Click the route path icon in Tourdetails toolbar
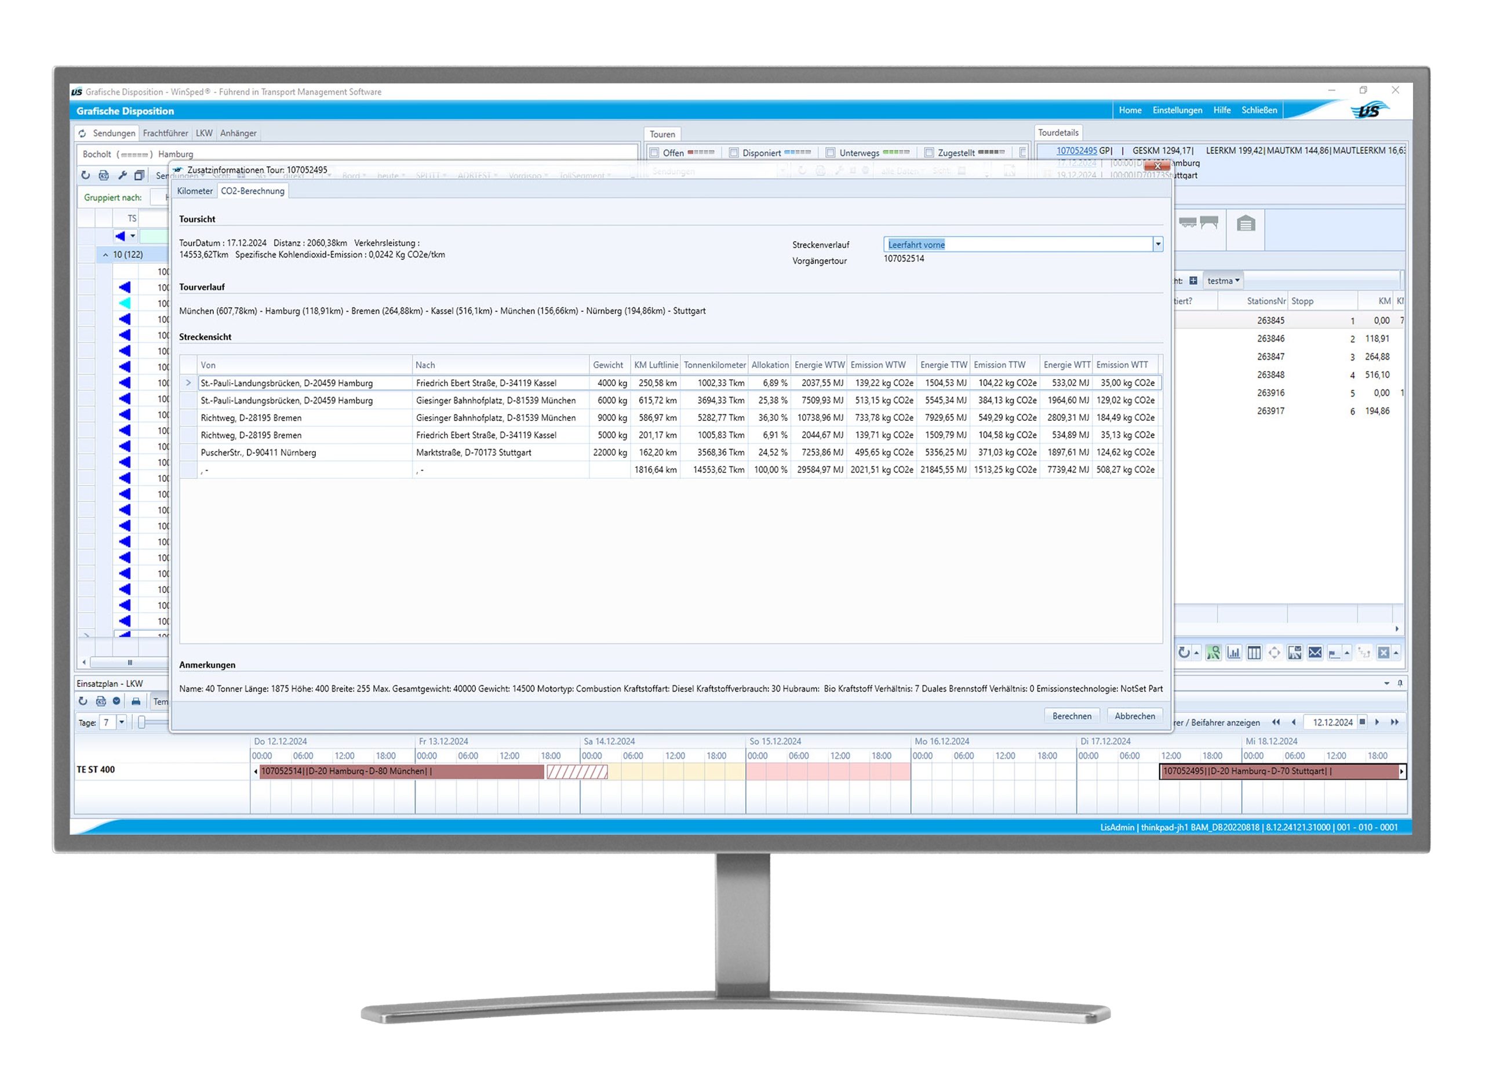This screenshot has height=1088, width=1489. tap(1364, 653)
